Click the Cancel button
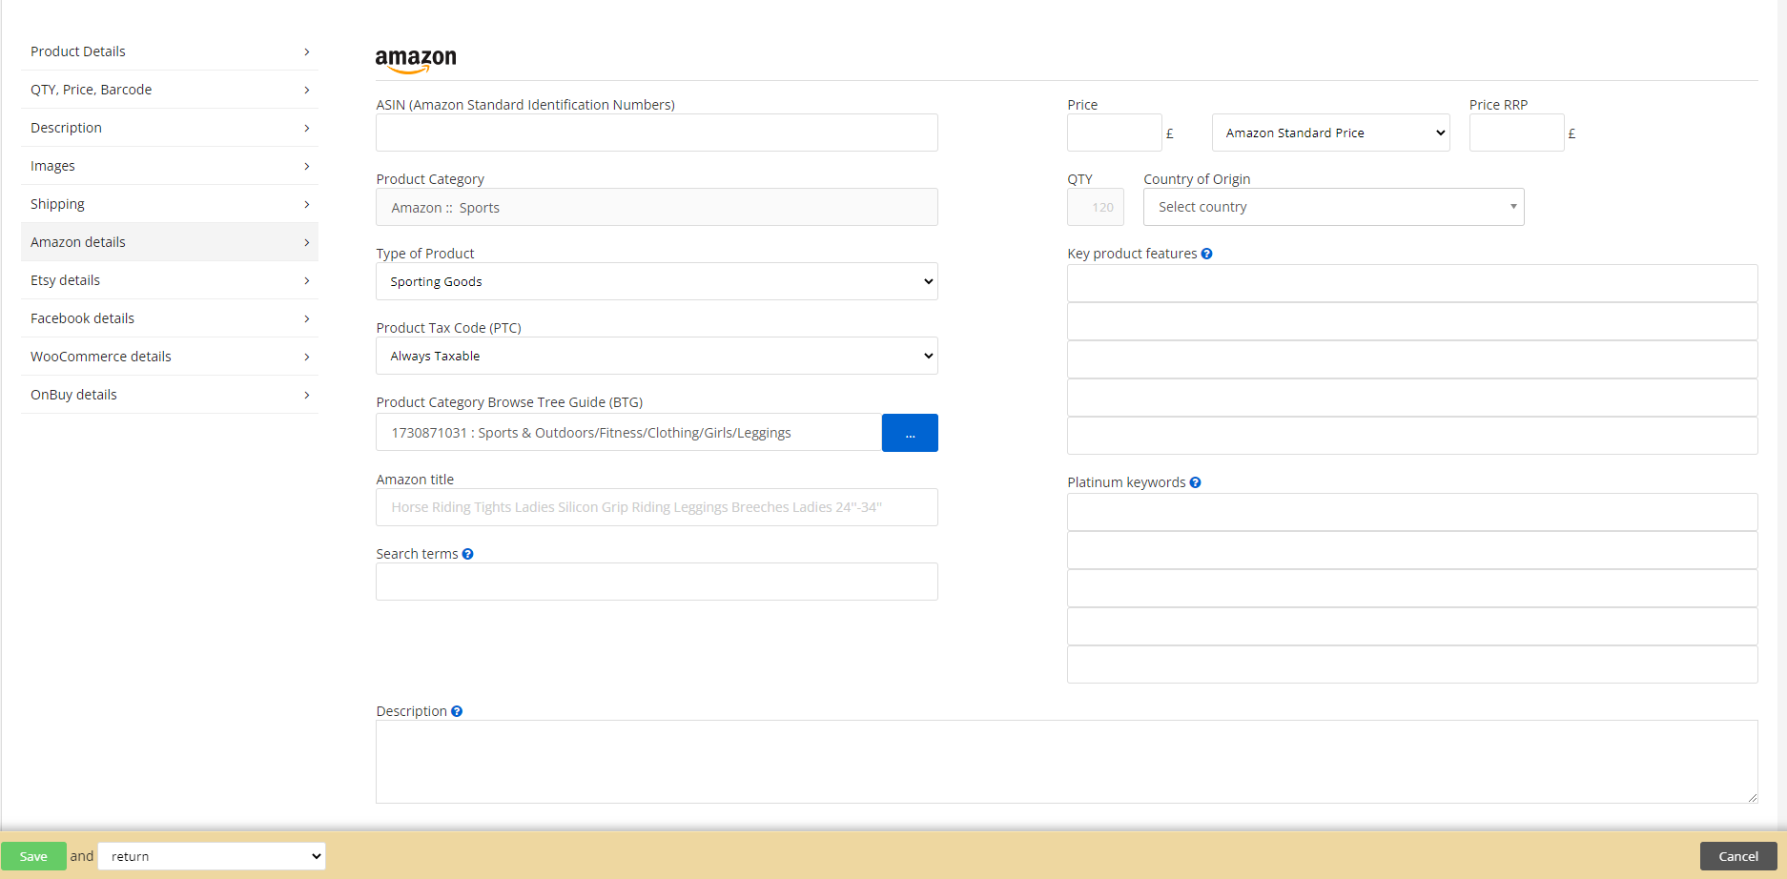The image size is (1787, 879). [x=1738, y=856]
